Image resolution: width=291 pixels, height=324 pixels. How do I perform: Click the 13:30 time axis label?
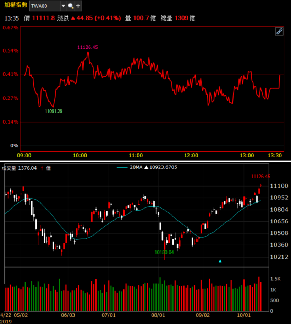(x=275, y=156)
